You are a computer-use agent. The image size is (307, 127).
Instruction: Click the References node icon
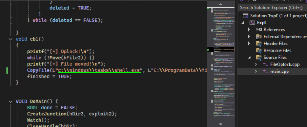coord(259,30)
